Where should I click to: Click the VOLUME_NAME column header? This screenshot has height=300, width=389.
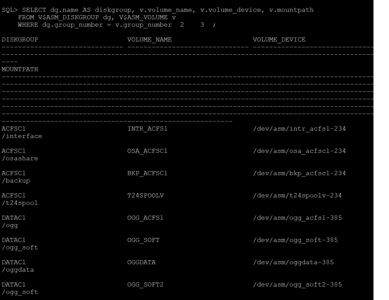click(149, 39)
